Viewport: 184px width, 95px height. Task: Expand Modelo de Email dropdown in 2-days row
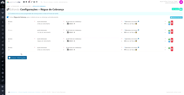click(x=165, y=50)
